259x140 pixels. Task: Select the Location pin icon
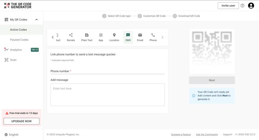point(114,35)
